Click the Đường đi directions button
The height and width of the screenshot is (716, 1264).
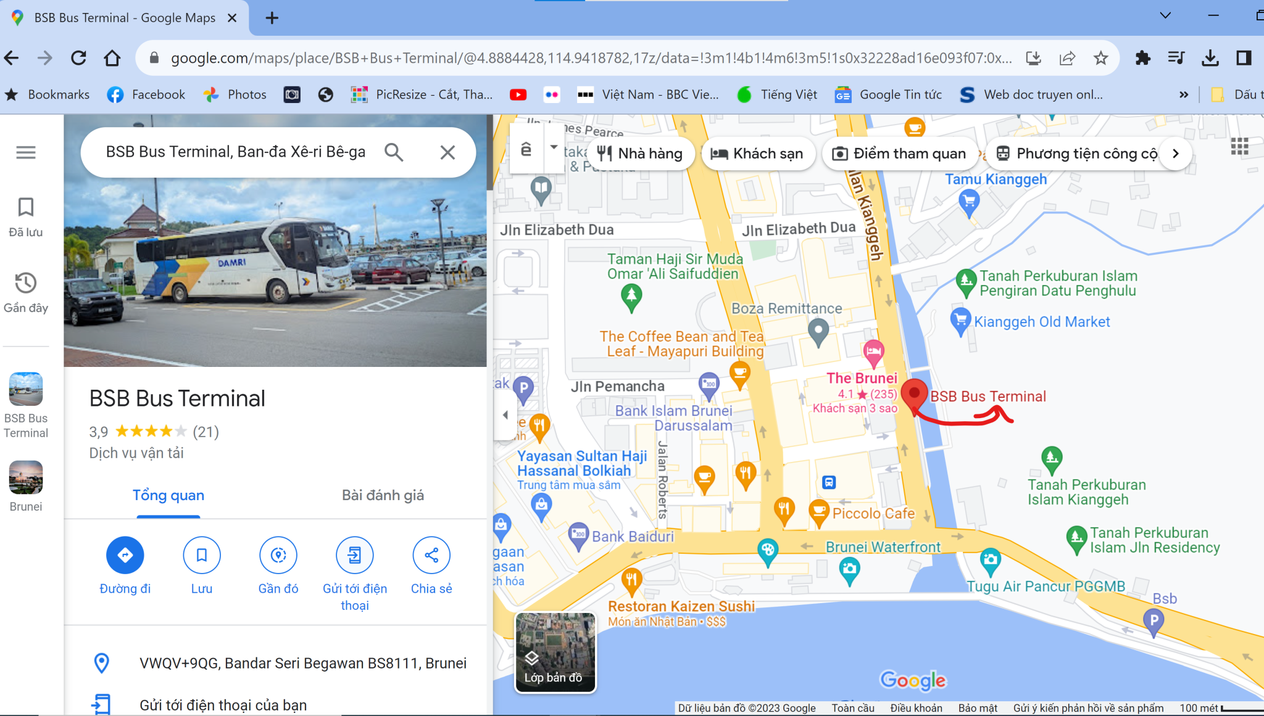tap(125, 555)
